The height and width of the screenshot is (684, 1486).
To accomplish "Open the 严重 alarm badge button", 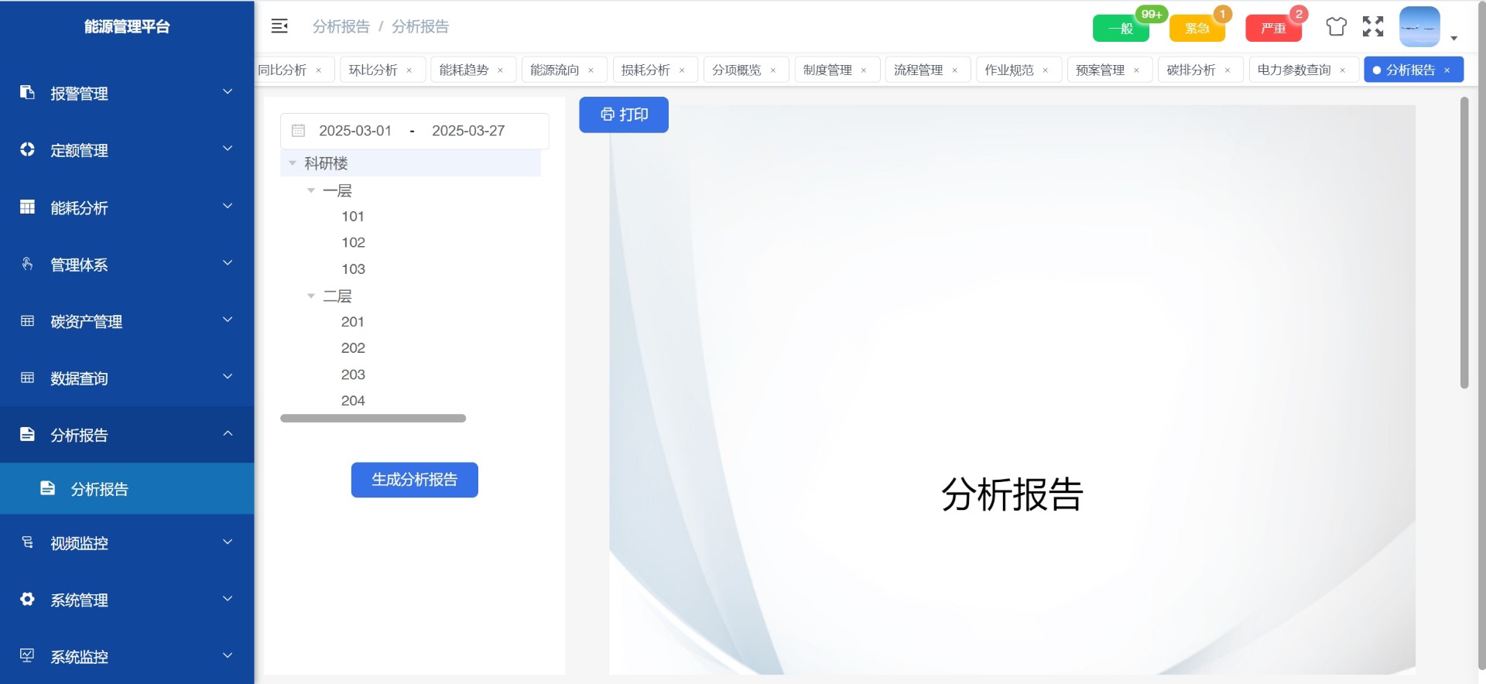I will [x=1273, y=29].
